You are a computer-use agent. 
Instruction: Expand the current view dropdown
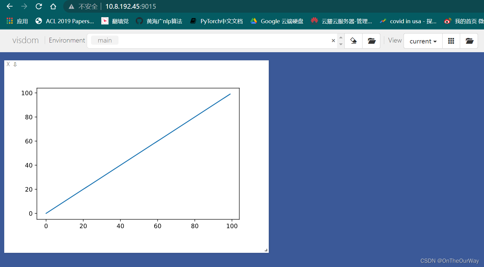[x=423, y=41]
